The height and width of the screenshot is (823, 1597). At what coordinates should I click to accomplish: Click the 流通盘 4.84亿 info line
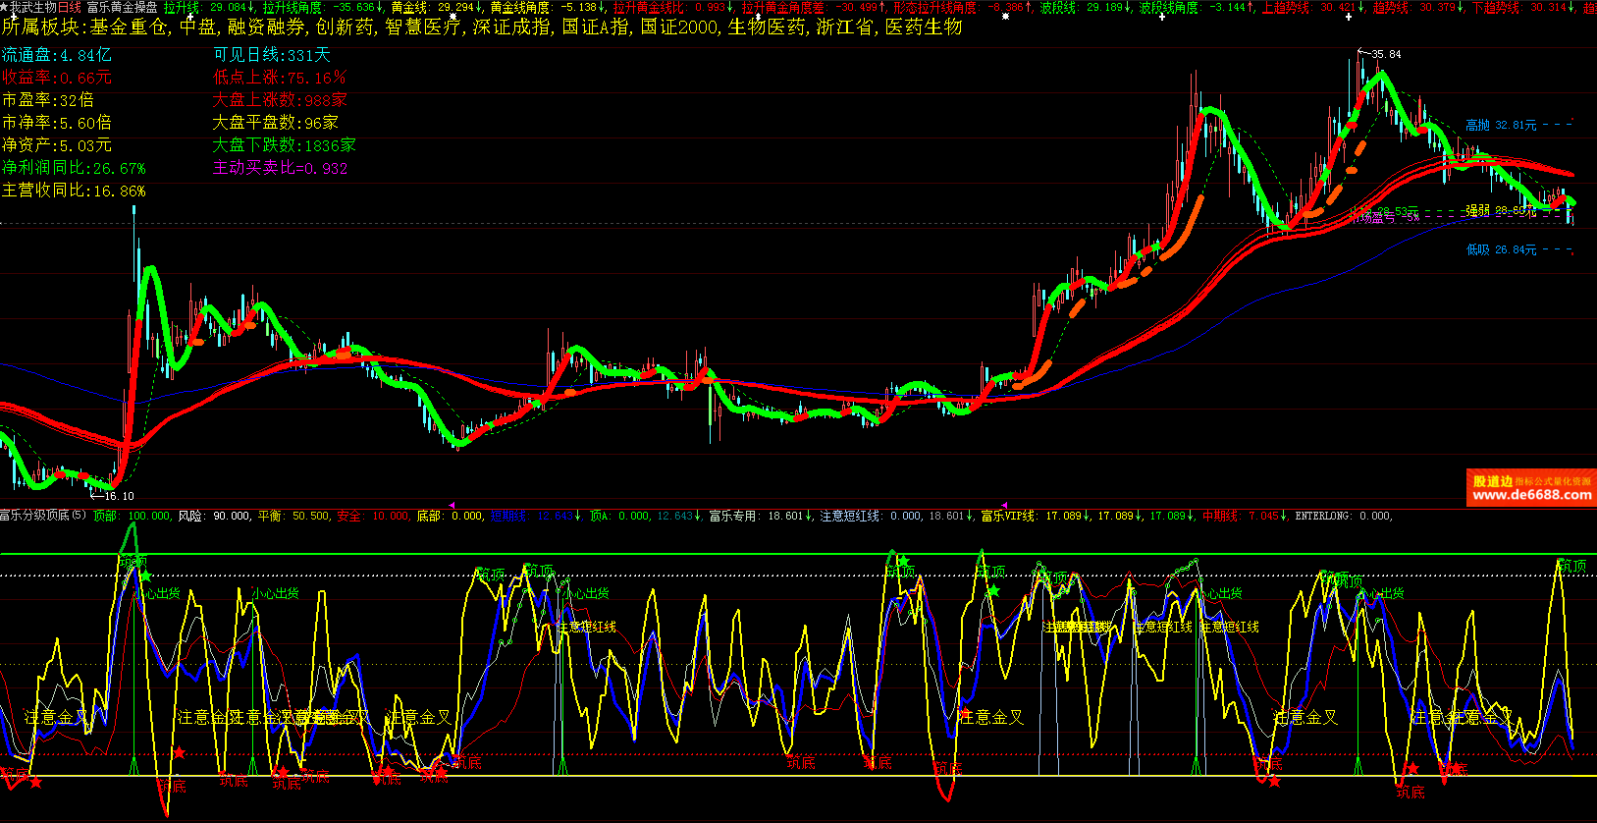(x=57, y=55)
